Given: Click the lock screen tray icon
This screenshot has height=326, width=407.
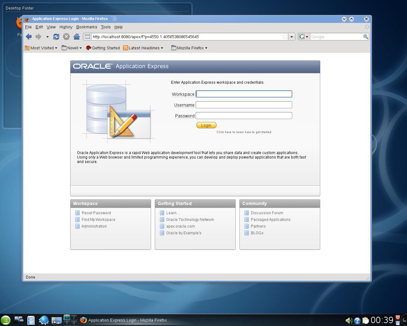Looking at the screenshot, I should [398, 323].
